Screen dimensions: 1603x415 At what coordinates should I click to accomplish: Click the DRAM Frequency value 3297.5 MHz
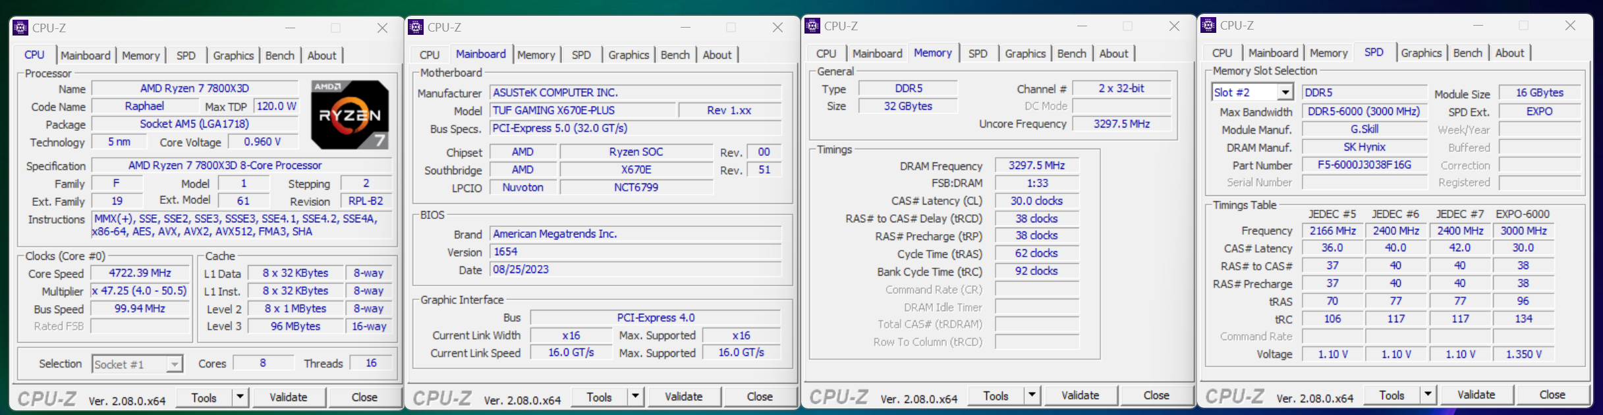click(x=1036, y=165)
